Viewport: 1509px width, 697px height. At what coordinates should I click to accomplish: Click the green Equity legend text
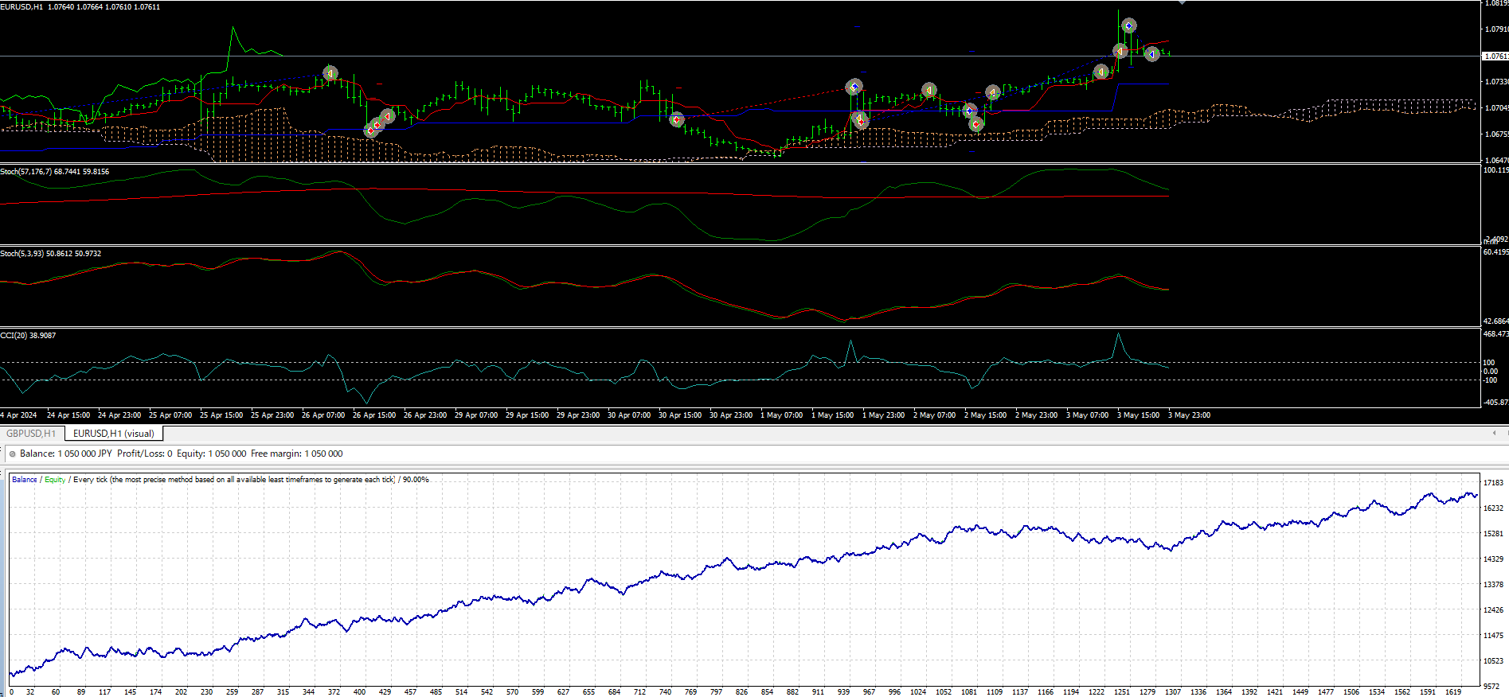[55, 480]
